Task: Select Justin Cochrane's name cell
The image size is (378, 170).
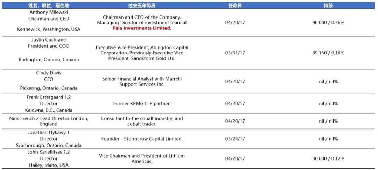Action: 49,40
